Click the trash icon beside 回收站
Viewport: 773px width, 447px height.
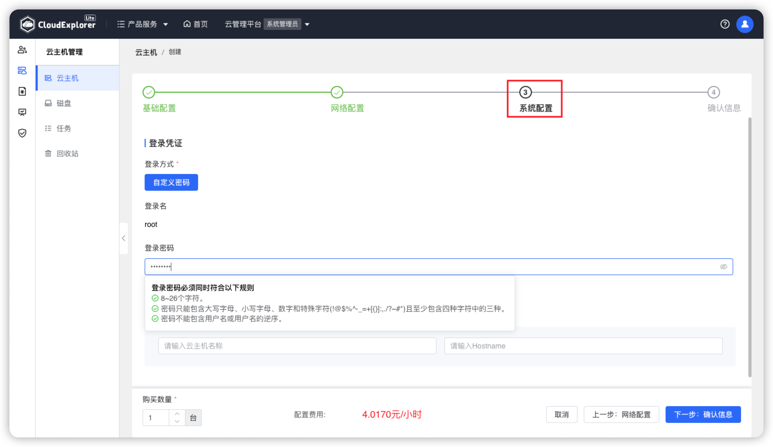[x=48, y=153]
